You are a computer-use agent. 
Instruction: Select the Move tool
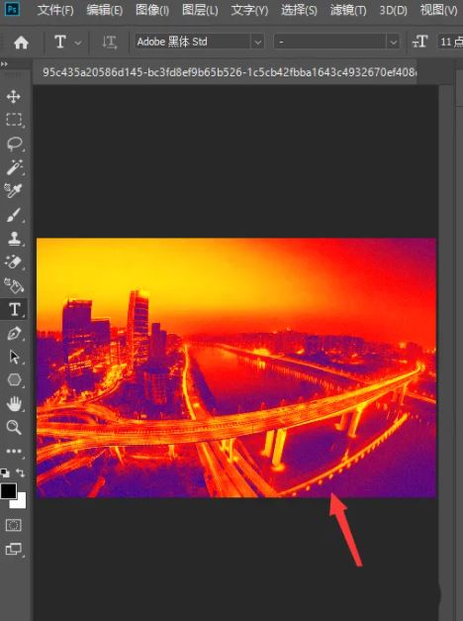[x=14, y=96]
